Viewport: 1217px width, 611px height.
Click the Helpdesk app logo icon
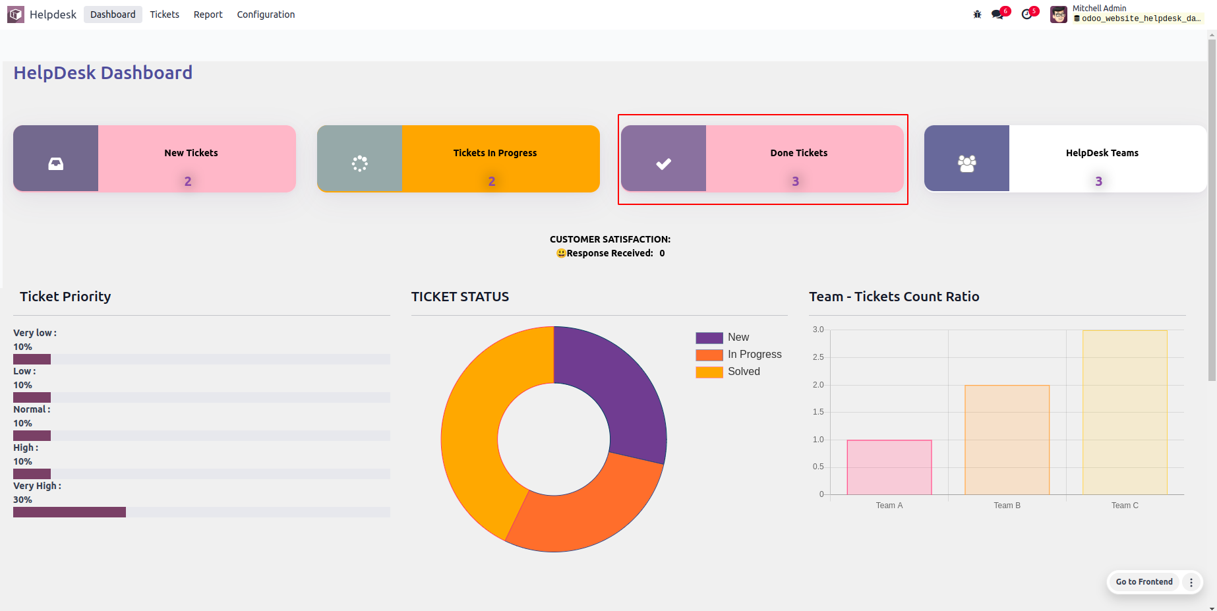[x=16, y=15]
